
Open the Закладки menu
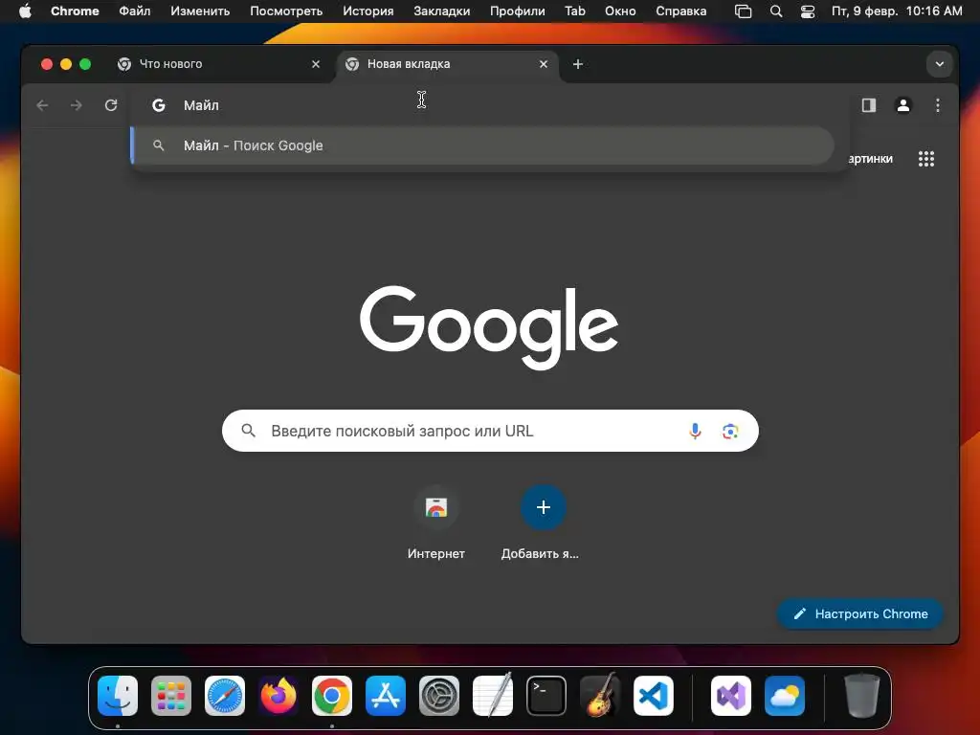[442, 11]
